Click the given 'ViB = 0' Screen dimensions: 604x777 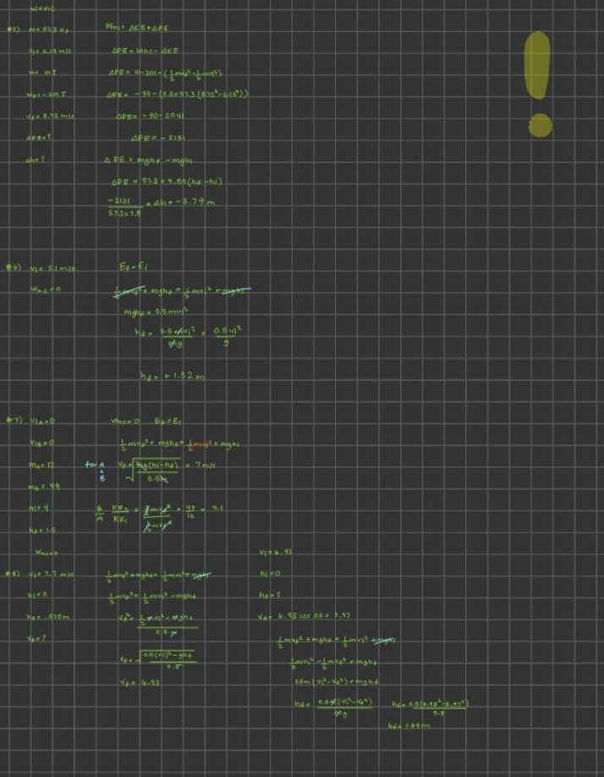42,443
